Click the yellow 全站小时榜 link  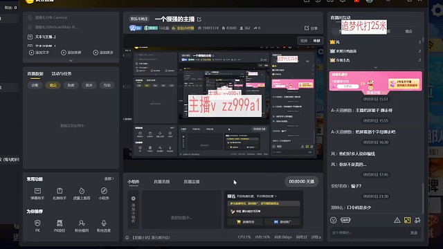tap(183, 28)
